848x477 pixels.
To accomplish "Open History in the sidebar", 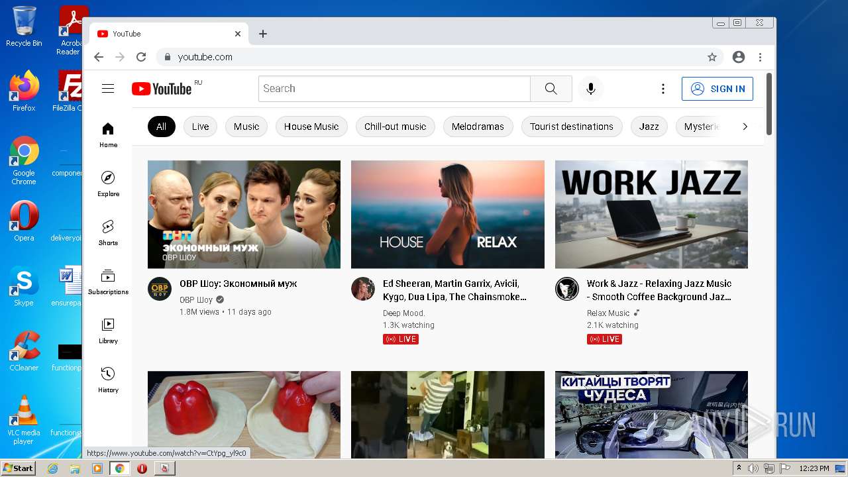I will pyautogui.click(x=108, y=380).
